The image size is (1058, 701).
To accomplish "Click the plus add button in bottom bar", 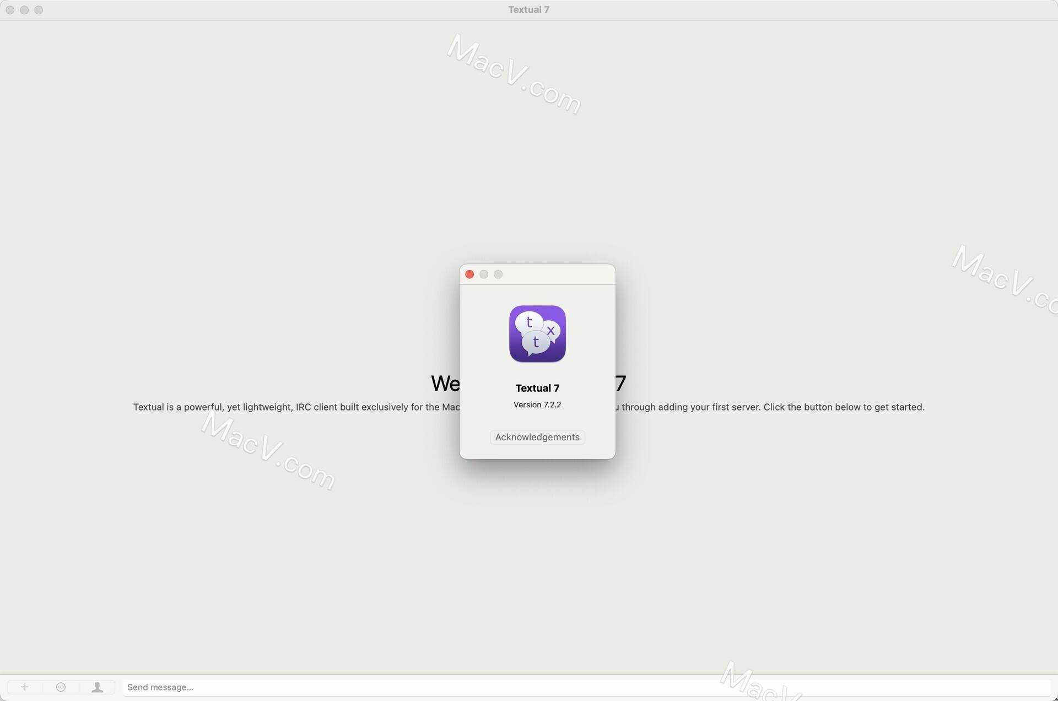I will point(25,687).
